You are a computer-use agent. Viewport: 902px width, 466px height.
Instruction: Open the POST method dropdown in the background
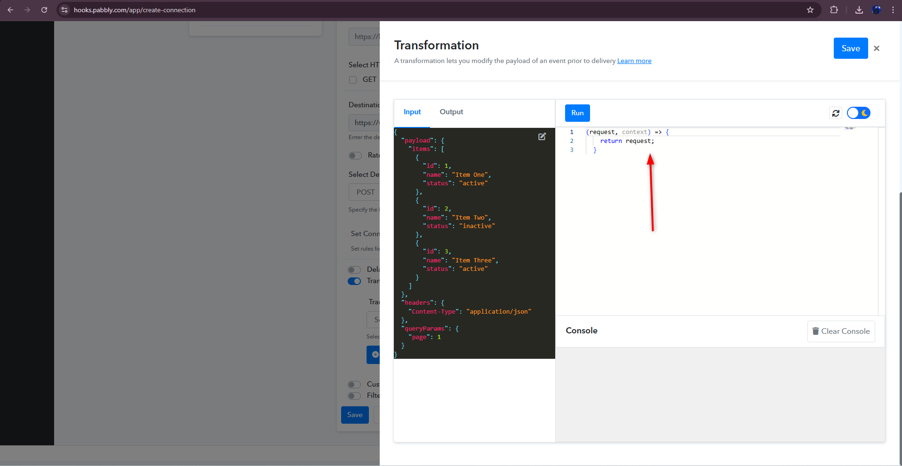pyautogui.click(x=364, y=192)
